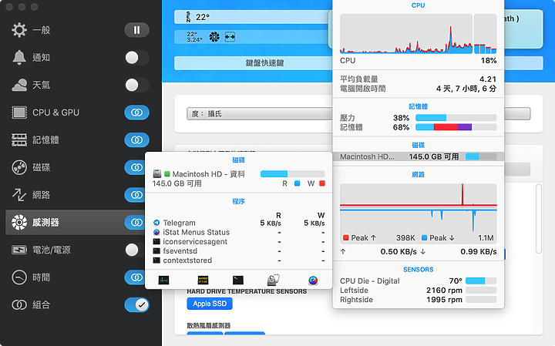
Task: Select the Macintosh HD row in dropdown panel
Action: click(419, 156)
